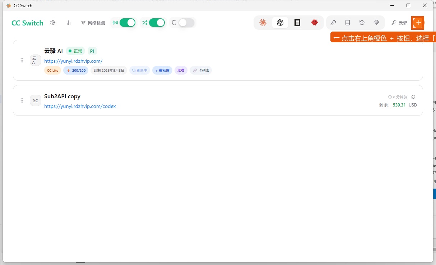
Task: Switch to the Claude app tab
Action: click(263, 23)
